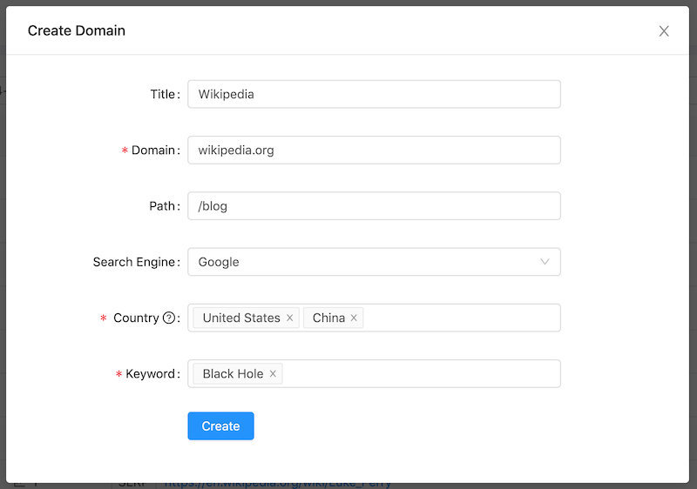Click the United States tag text
The width and height of the screenshot is (697, 489).
pos(241,318)
